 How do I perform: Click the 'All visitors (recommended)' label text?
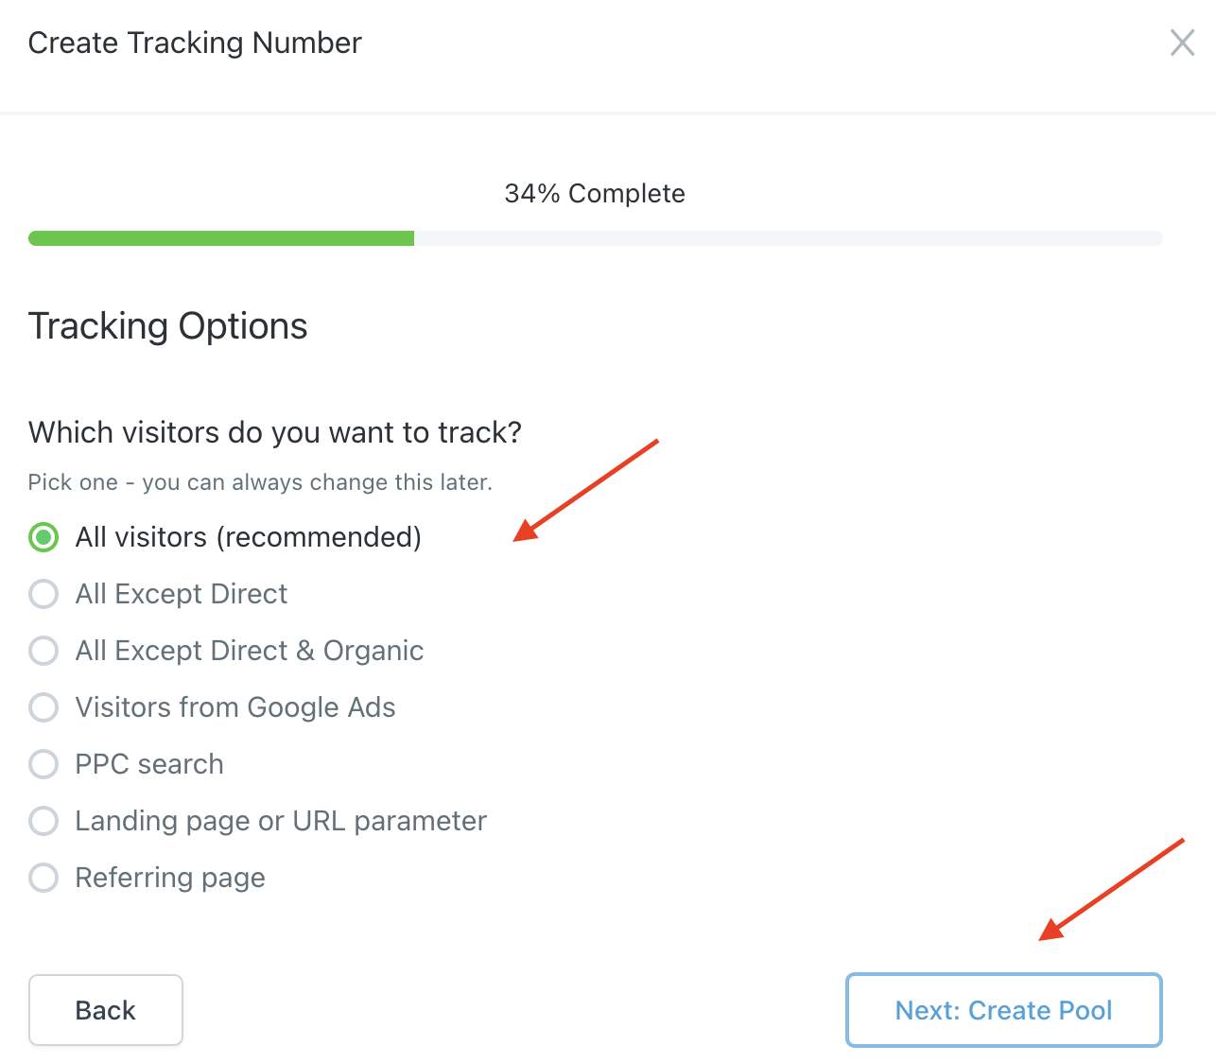(249, 537)
